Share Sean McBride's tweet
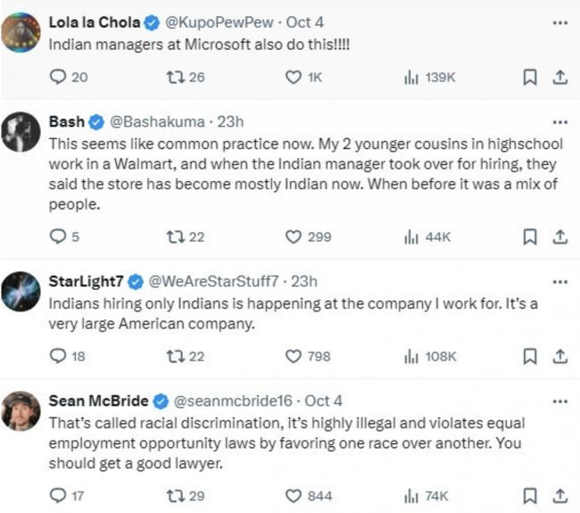This screenshot has width=580, height=513. tap(559, 495)
